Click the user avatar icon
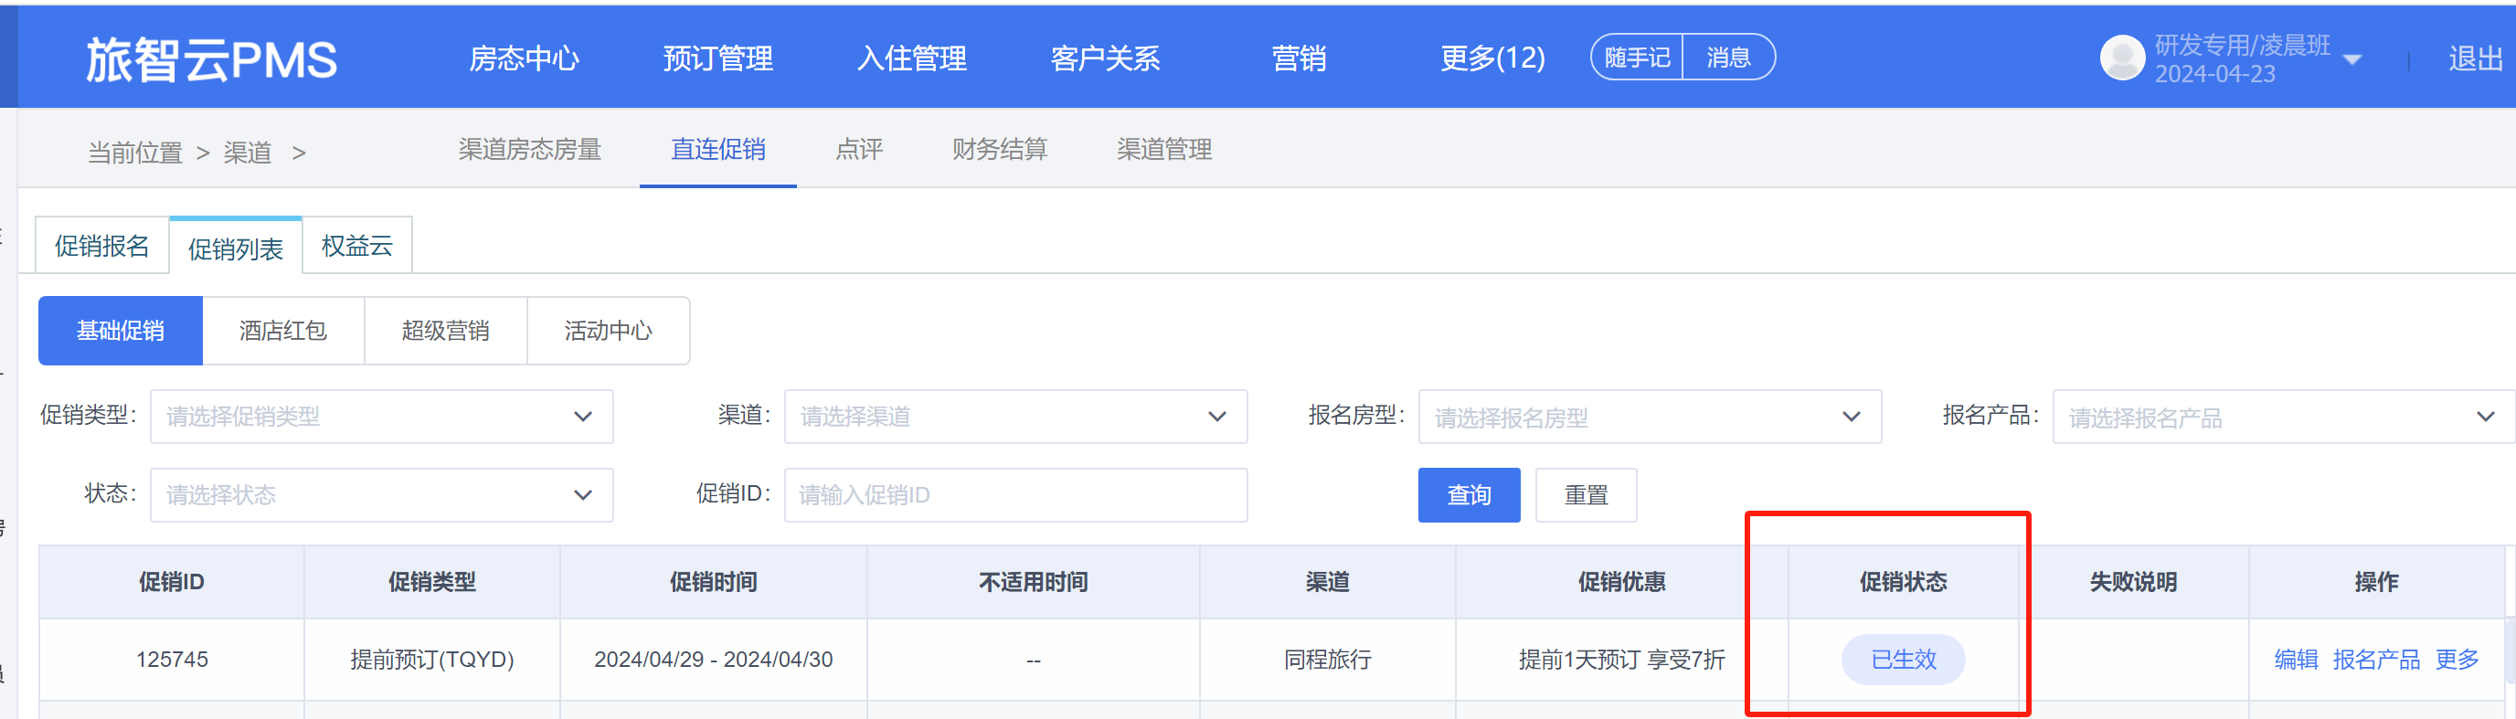The width and height of the screenshot is (2516, 719). pos(2121,58)
